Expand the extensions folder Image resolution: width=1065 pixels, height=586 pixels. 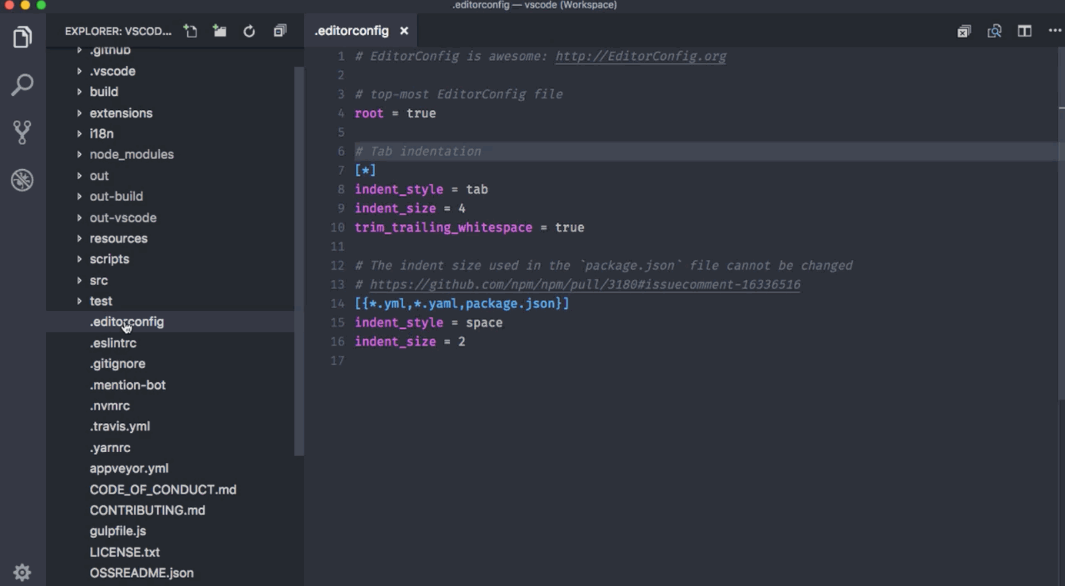pos(121,113)
